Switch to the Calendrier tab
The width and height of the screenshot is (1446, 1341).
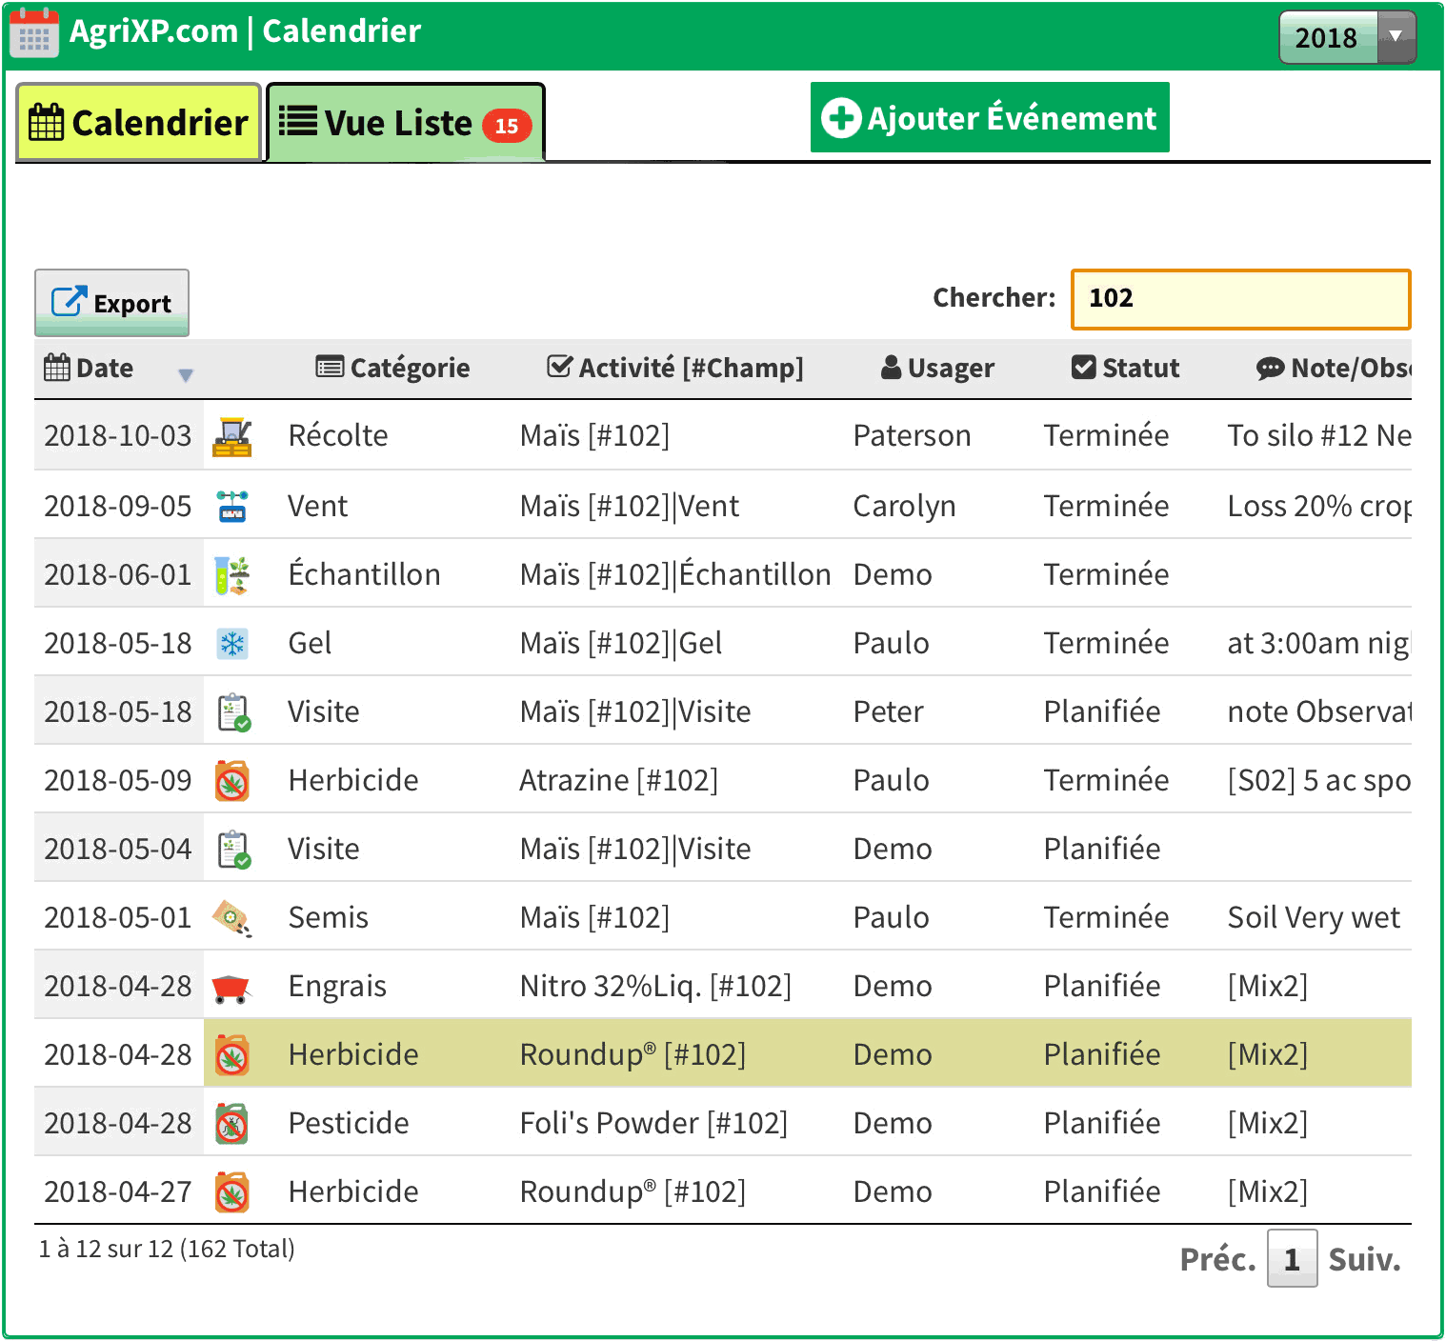click(x=139, y=123)
